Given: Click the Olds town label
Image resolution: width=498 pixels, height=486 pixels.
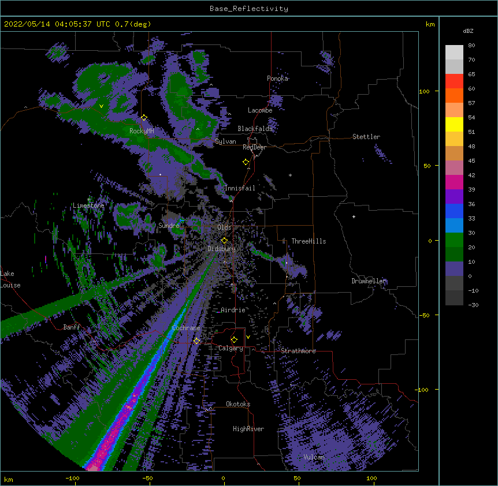Looking at the screenshot, I should [x=224, y=227].
